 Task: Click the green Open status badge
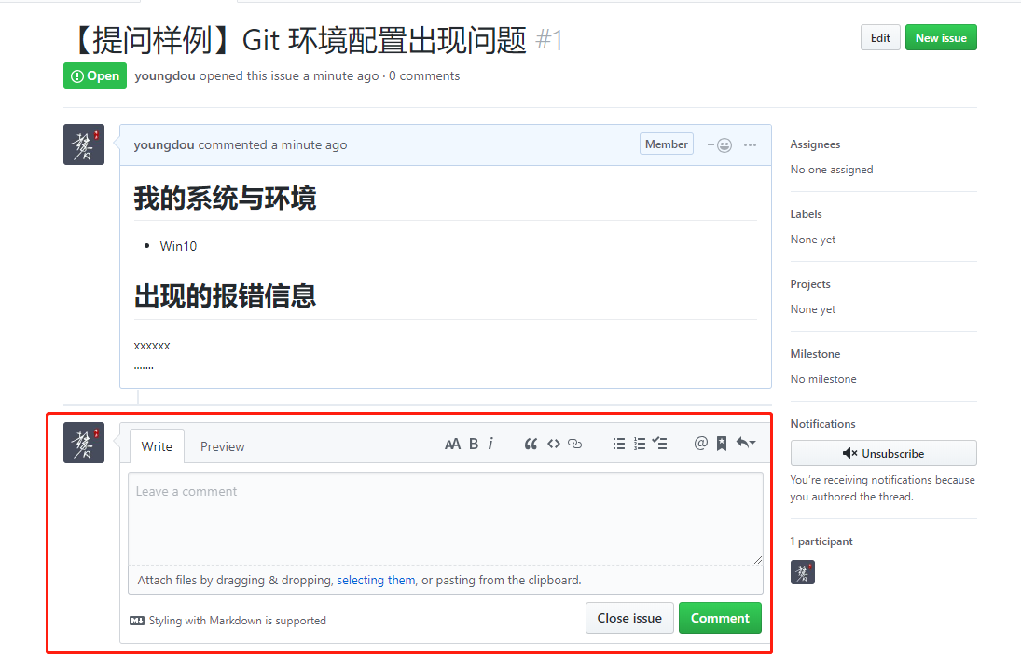pyautogui.click(x=95, y=76)
